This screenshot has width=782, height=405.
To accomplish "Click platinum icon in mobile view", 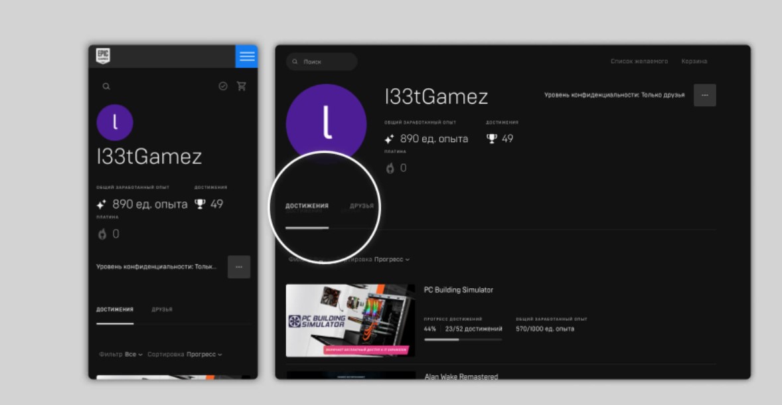I will 102,234.
